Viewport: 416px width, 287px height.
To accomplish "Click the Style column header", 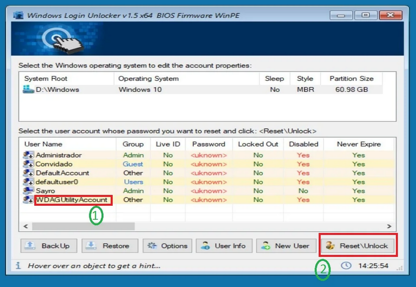I will coord(305,79).
